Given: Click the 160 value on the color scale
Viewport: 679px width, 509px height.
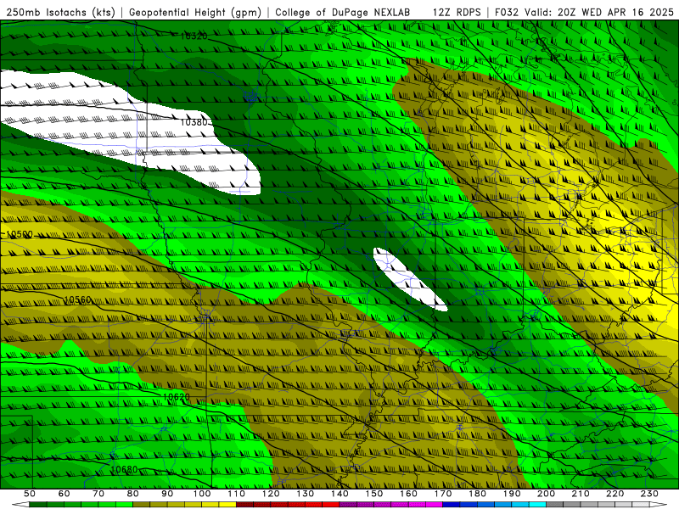Looking at the screenshot, I should 408,494.
